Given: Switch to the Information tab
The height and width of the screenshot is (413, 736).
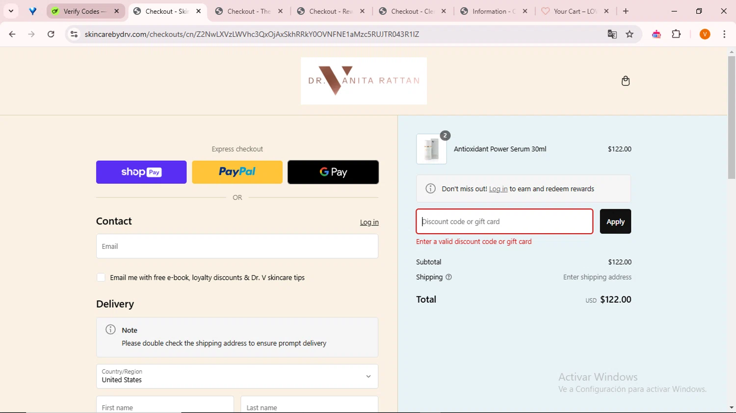Looking at the screenshot, I should click(x=495, y=11).
